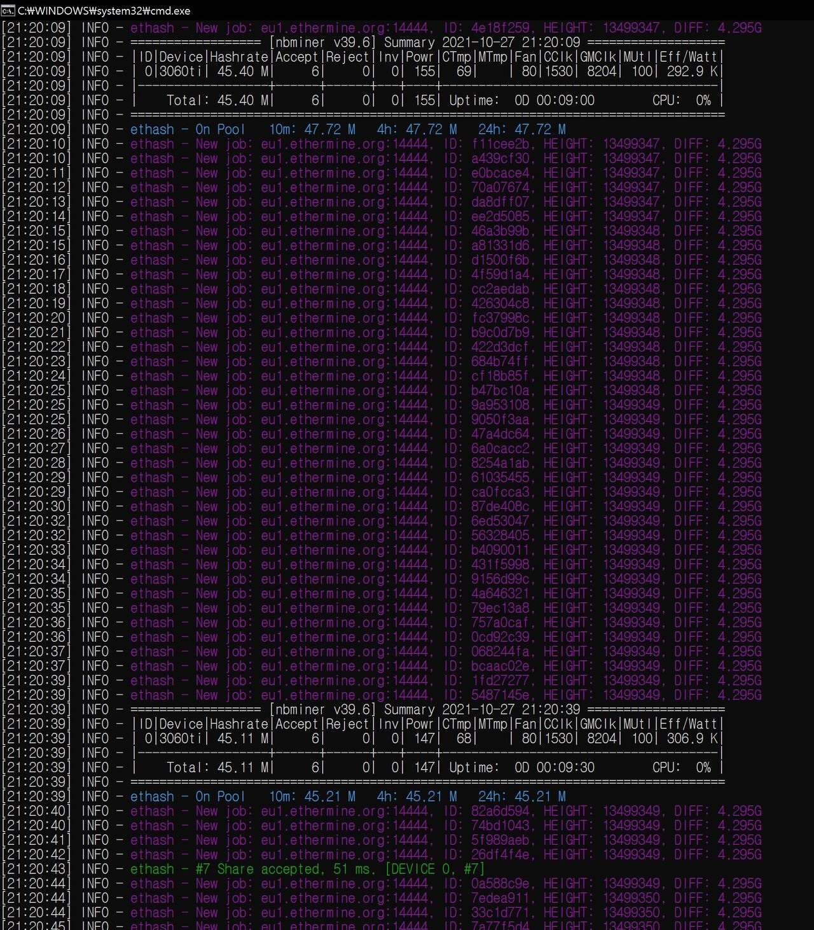Click the job line with ID 757a0caf
The height and width of the screenshot is (930, 814).
[382, 623]
